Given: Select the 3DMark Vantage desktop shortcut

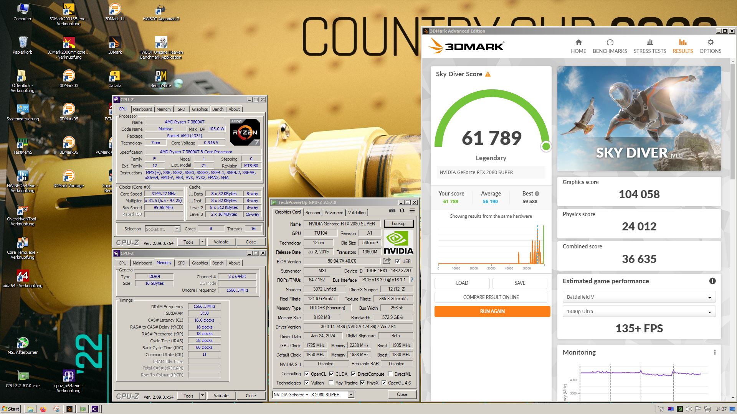Looking at the screenshot, I should [x=69, y=179].
